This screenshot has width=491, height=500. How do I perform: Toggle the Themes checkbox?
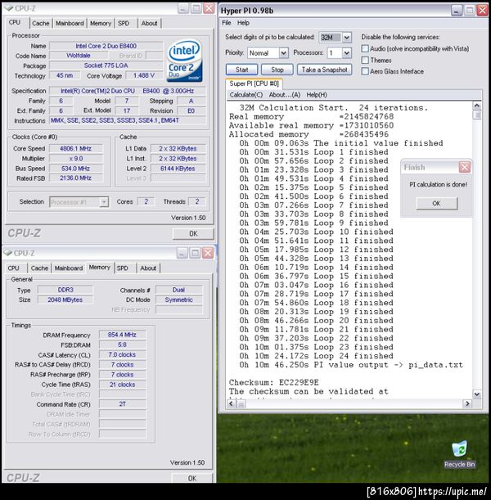click(x=365, y=60)
